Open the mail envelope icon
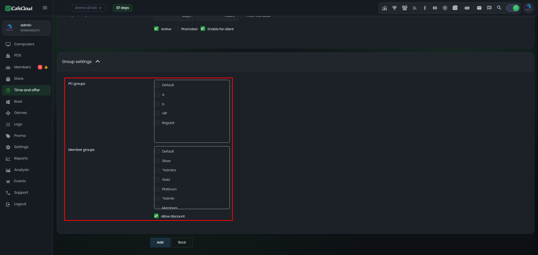 click(x=479, y=8)
